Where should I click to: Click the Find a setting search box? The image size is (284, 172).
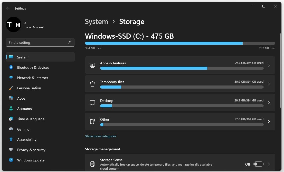tap(37, 42)
